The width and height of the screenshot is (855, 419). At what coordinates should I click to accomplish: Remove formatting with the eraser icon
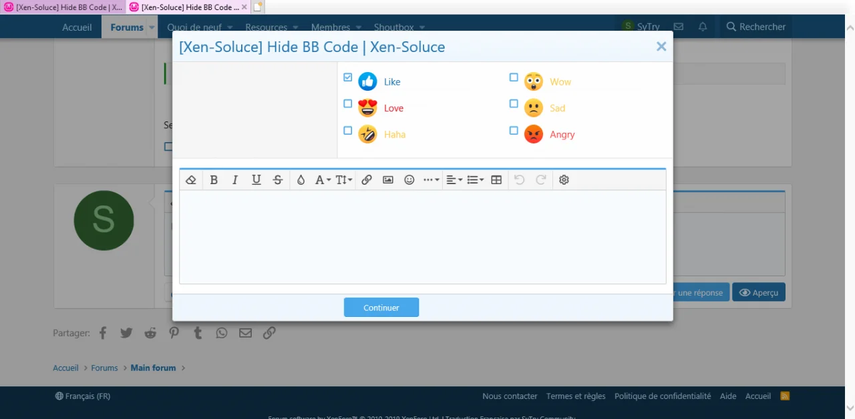[190, 179]
